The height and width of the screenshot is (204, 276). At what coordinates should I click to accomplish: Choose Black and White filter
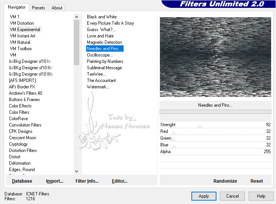[102, 17]
